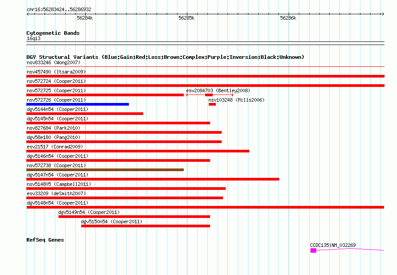Click the dgv5149n54 (Cooper2011) label
Viewport: 397px width, 275px height.
pyautogui.click(x=89, y=212)
